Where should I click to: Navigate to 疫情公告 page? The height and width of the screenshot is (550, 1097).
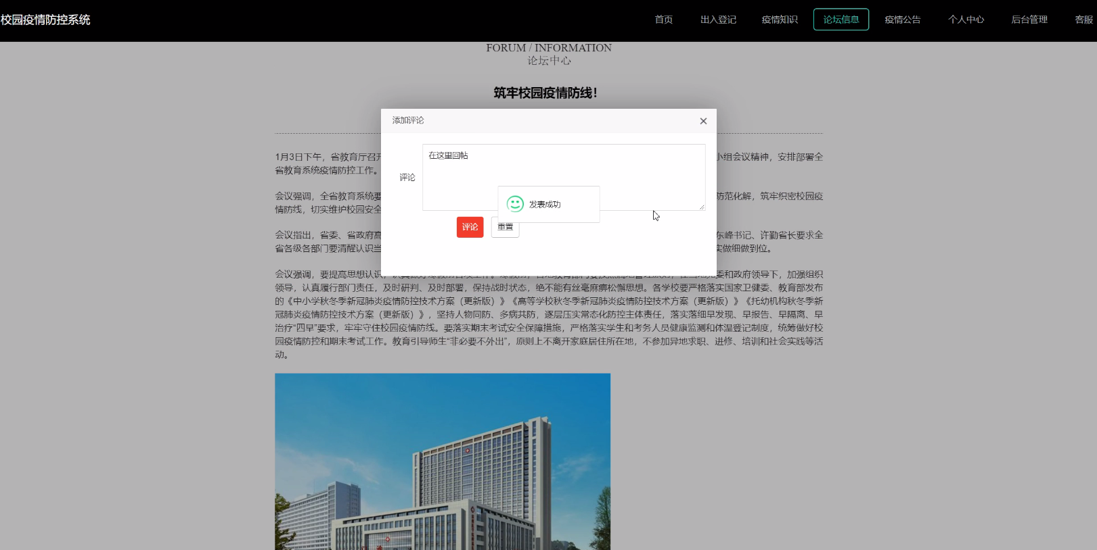coord(902,20)
